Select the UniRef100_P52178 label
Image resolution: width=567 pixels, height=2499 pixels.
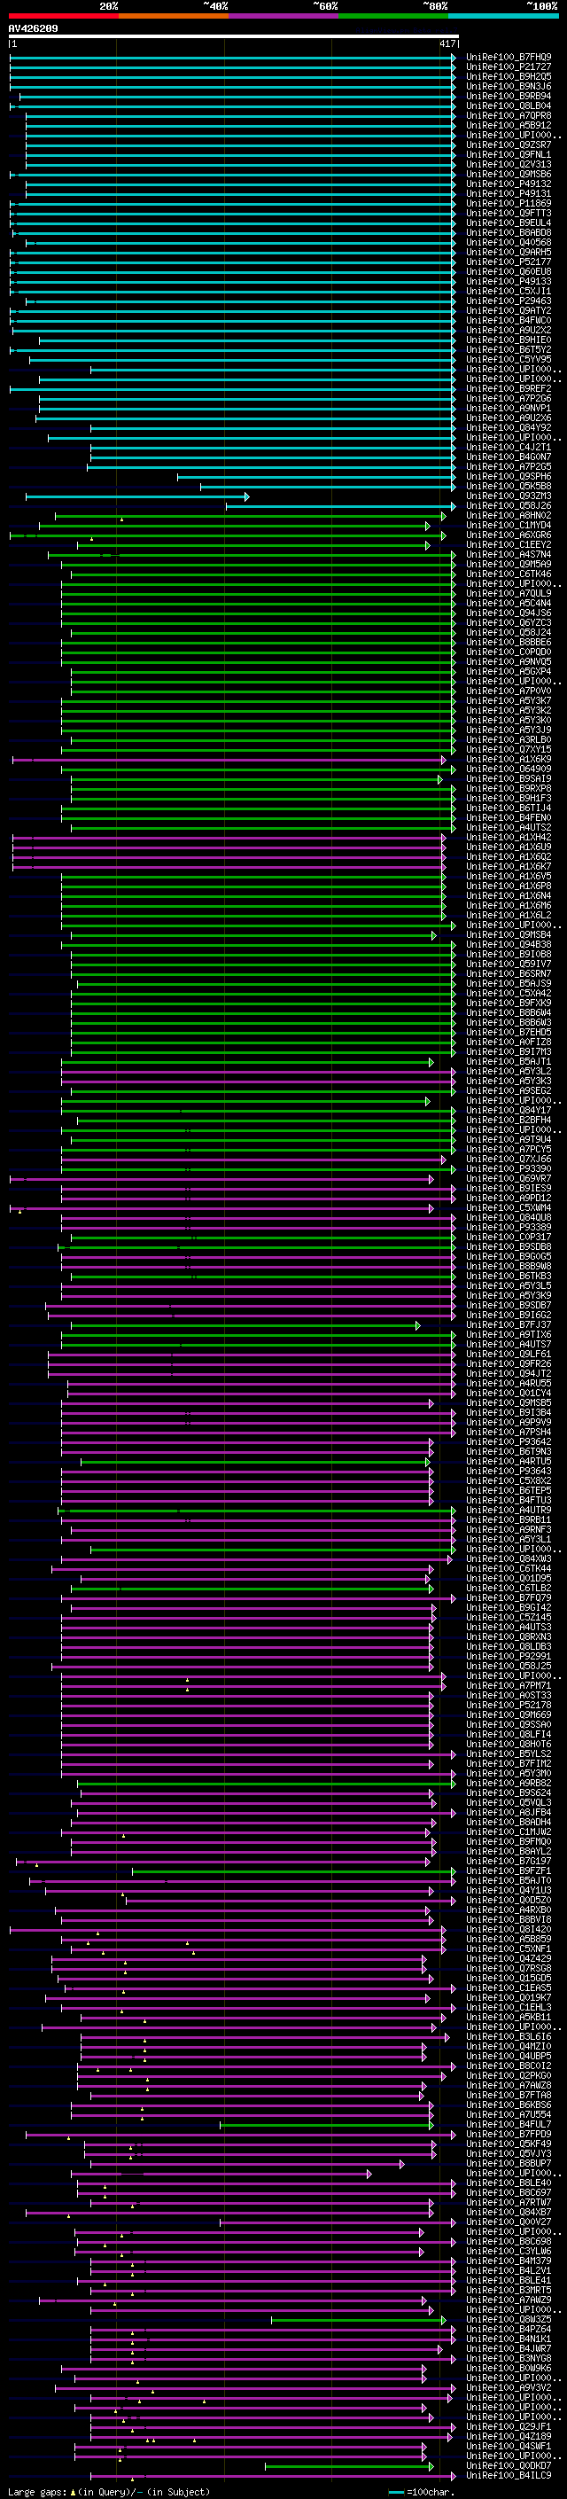click(x=509, y=1706)
